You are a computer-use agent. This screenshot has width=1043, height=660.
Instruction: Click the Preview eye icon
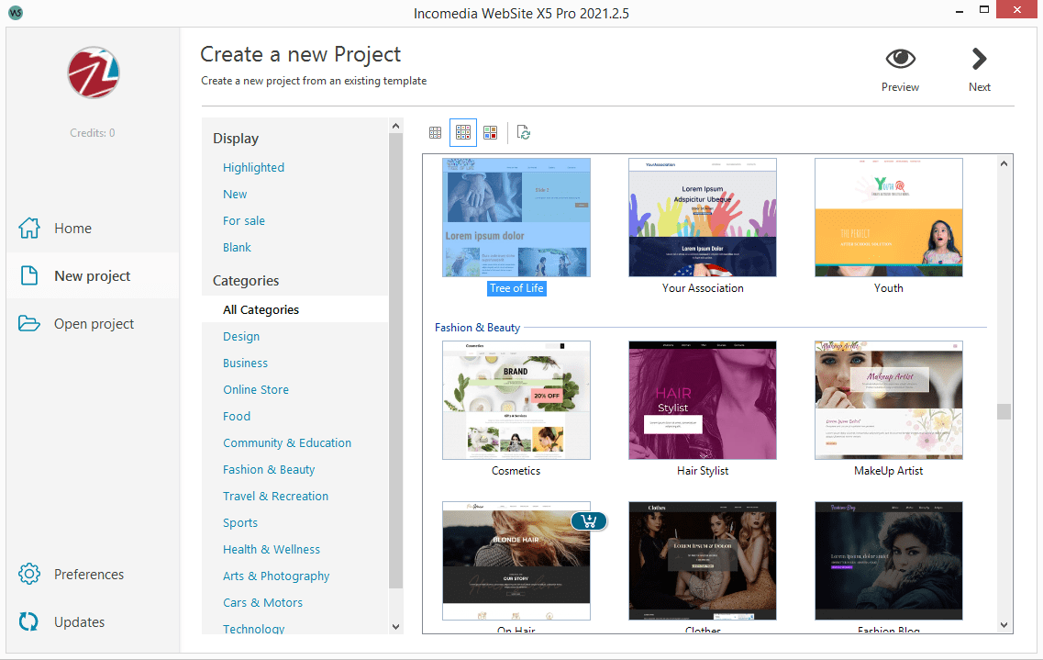point(900,60)
